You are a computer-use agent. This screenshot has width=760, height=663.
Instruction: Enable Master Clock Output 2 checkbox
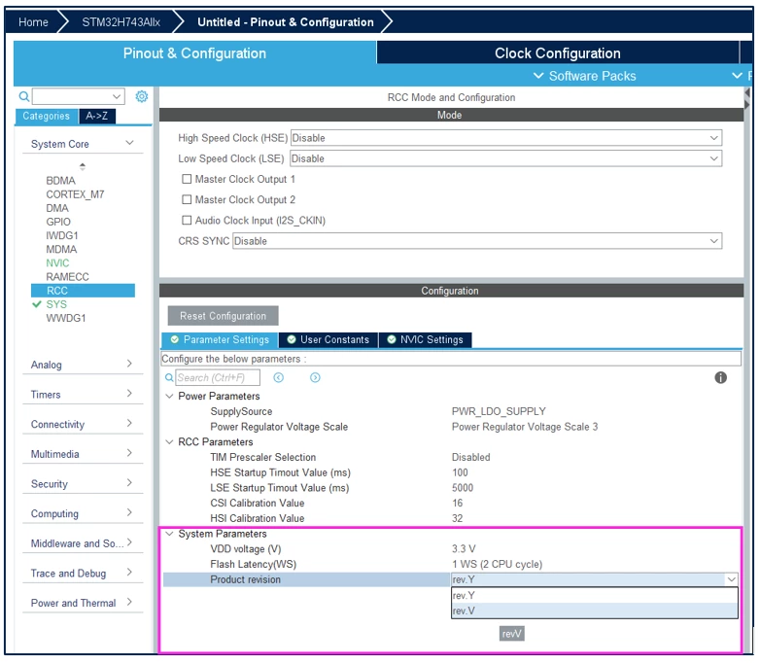click(x=187, y=199)
